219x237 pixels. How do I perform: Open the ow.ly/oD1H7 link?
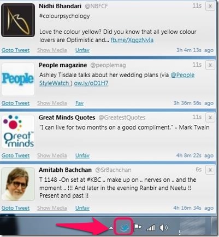91,83
